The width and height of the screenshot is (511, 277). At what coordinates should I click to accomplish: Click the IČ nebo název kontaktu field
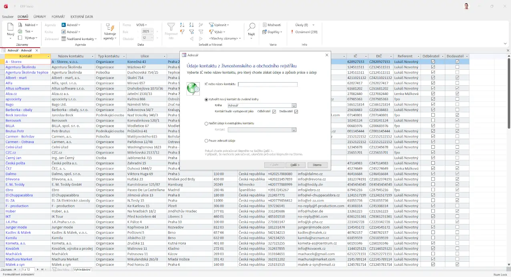268,84
